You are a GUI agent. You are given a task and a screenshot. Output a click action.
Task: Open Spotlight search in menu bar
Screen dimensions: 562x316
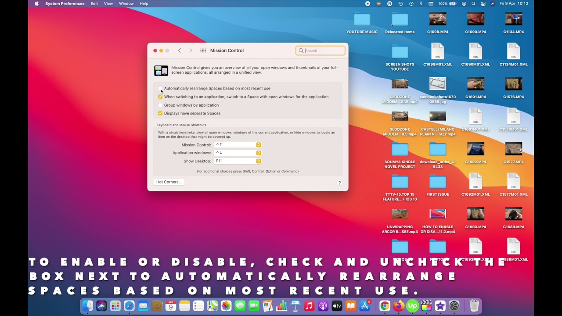tap(473, 4)
